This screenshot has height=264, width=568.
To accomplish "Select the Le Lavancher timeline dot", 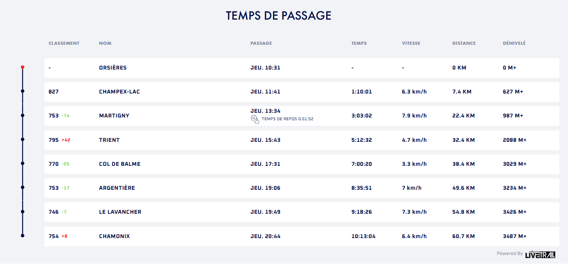I will pos(22,212).
